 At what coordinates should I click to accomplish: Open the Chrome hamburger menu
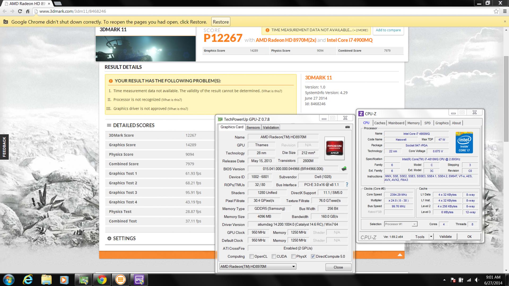click(x=504, y=11)
